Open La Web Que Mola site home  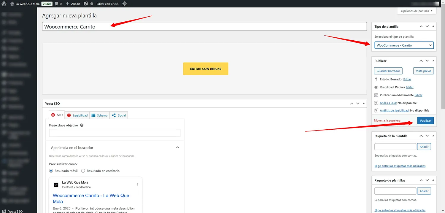tap(25, 4)
